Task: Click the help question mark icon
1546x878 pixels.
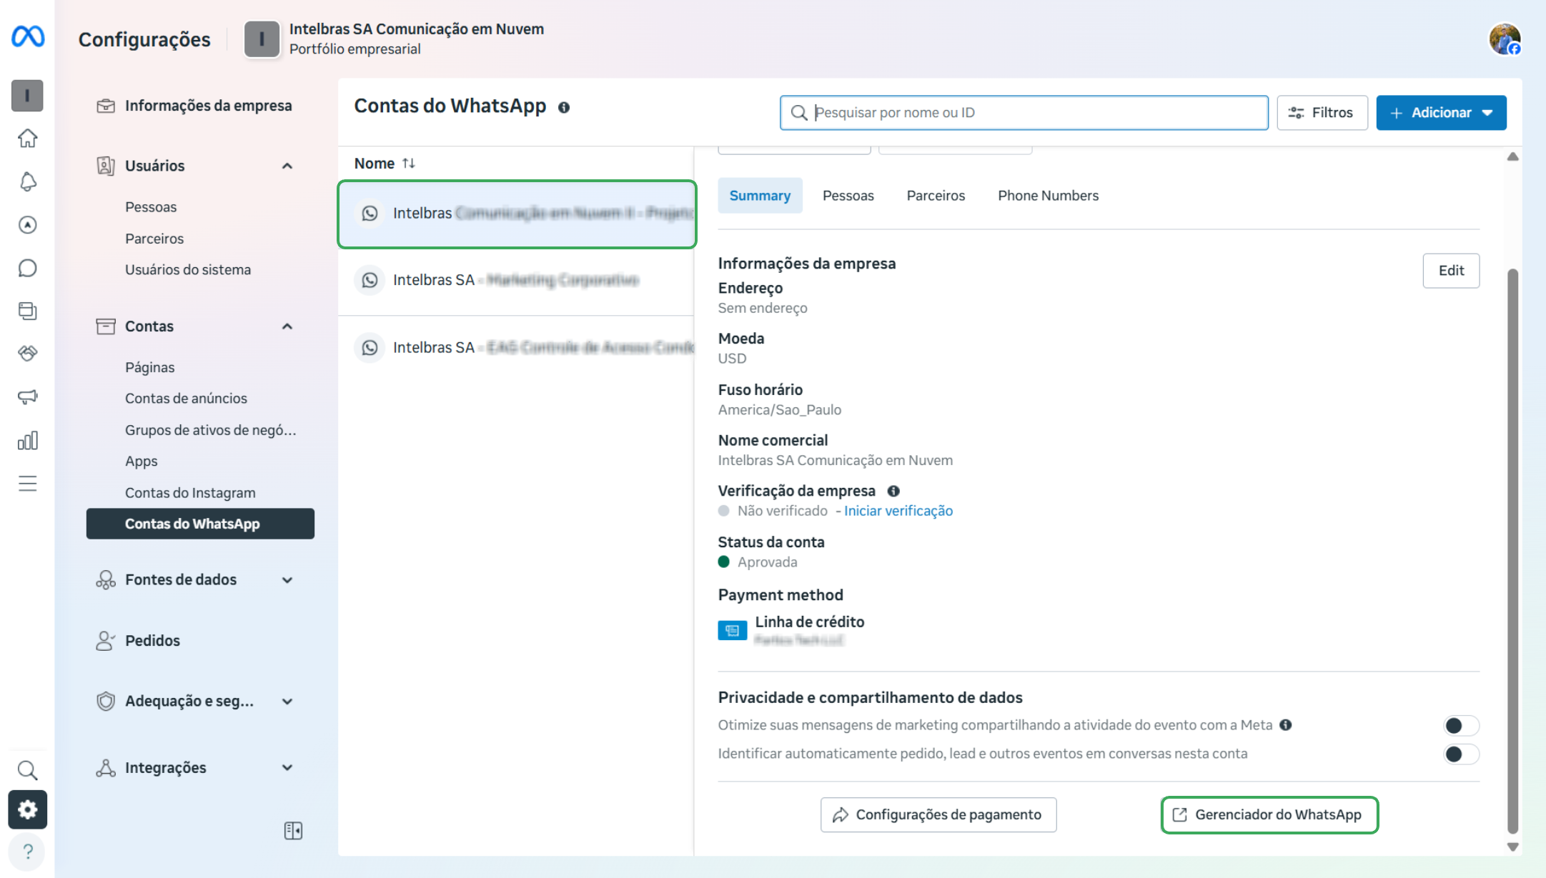Action: [x=27, y=852]
